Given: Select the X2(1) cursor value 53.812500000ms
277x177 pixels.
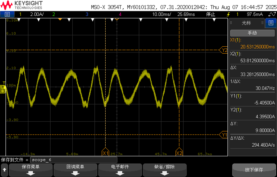Looking at the screenshot, I should 257,61.
